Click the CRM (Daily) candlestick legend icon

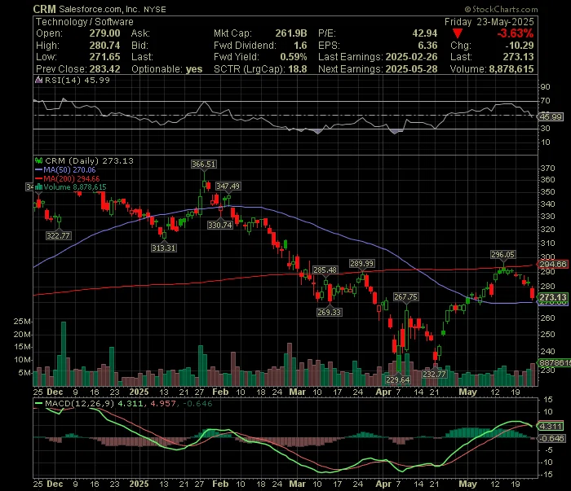coord(38,160)
